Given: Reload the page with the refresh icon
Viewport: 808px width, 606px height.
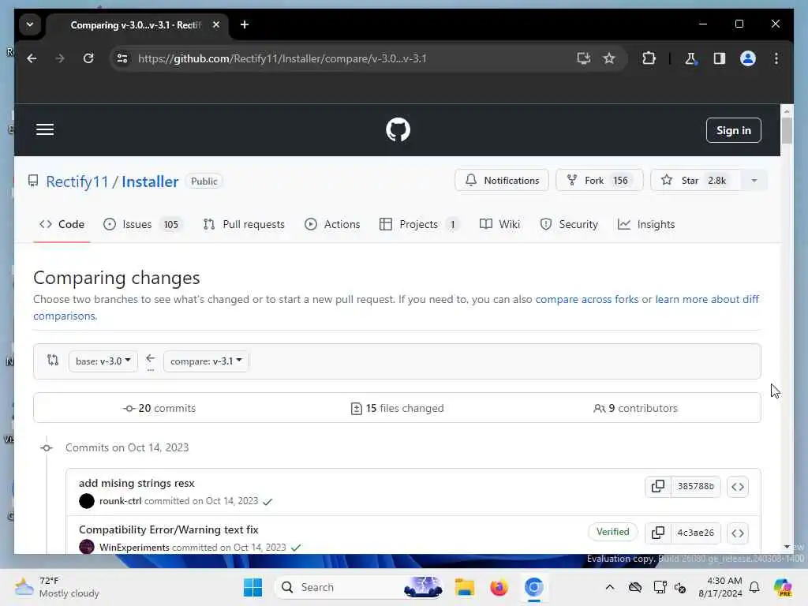Looking at the screenshot, I should click(x=88, y=58).
